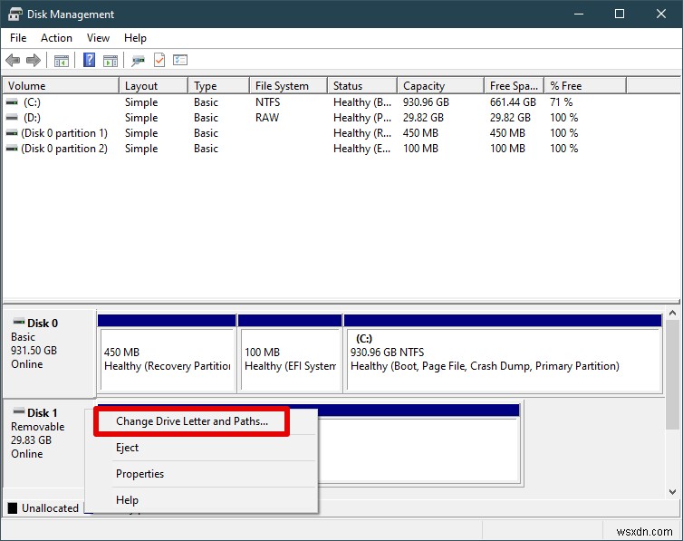Click the Forward arrow toolbar icon

(34, 60)
